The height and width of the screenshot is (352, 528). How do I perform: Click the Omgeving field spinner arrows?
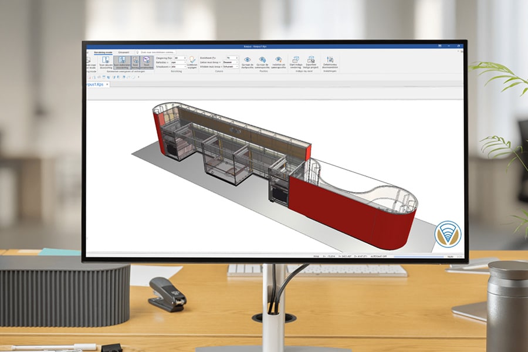185,58
